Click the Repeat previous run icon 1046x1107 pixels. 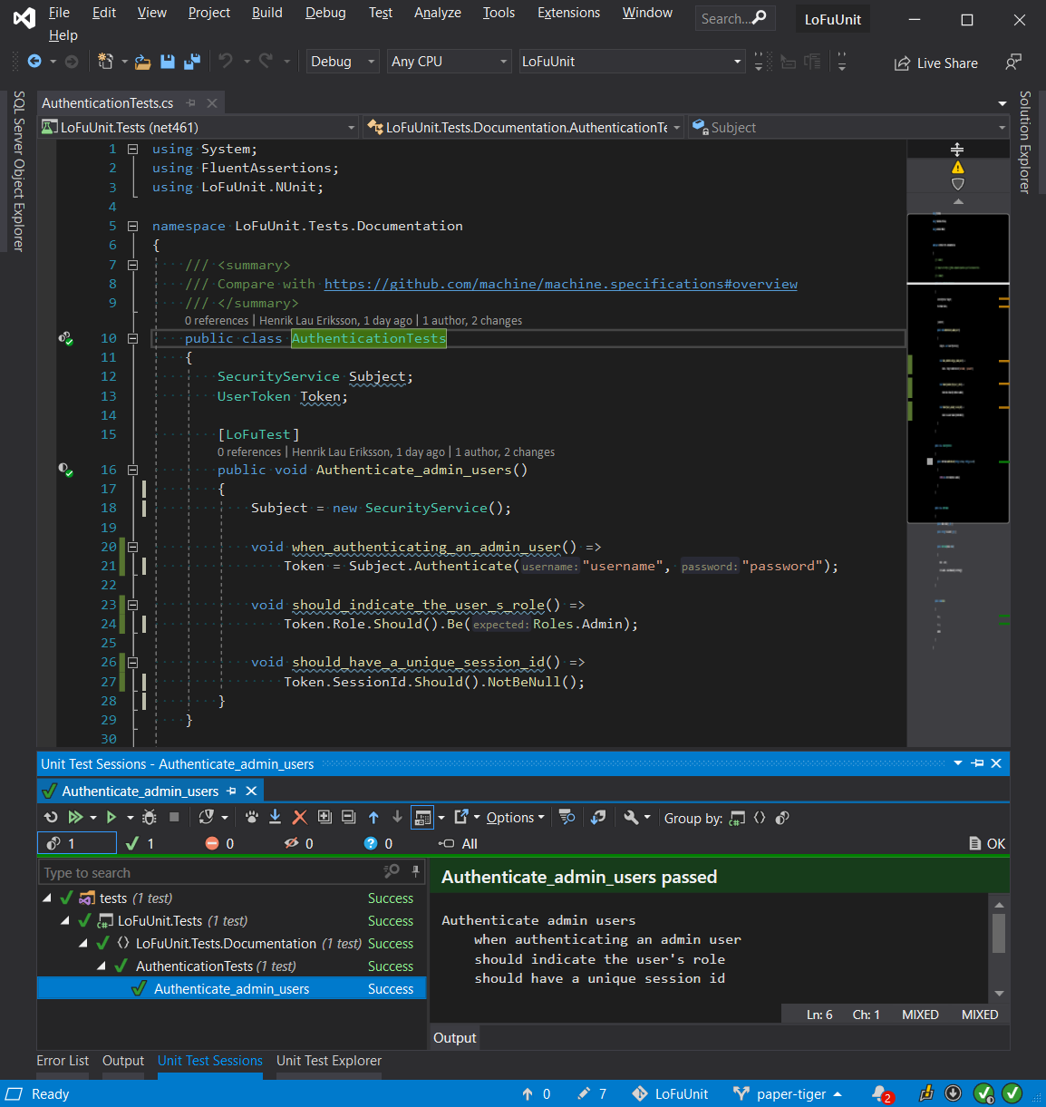point(51,817)
